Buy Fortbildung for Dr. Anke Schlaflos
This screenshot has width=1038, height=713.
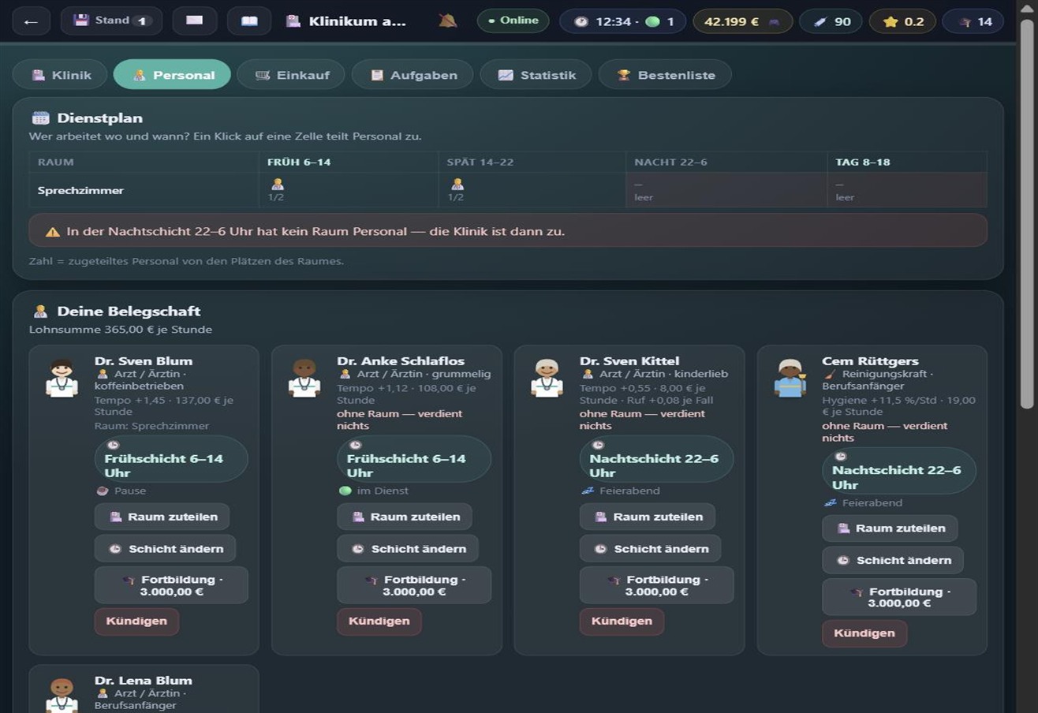[414, 585]
